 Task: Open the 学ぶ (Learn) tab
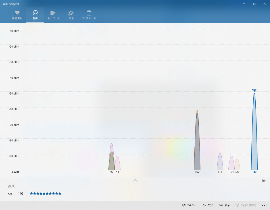tap(71, 15)
